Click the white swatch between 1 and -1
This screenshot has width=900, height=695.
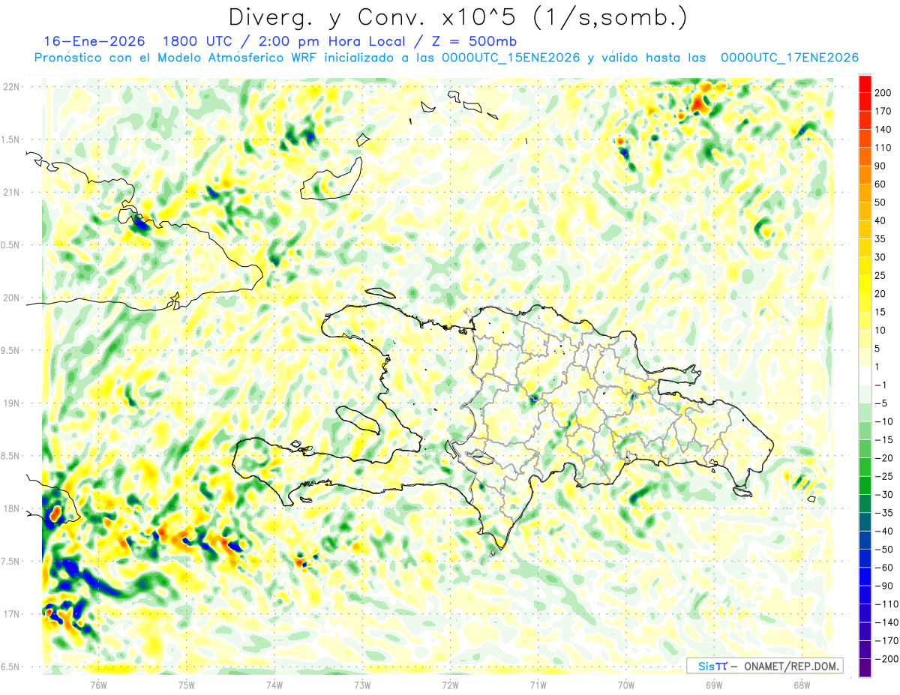(865, 376)
